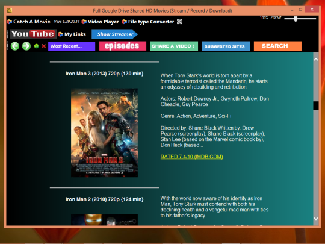This screenshot has height=244, width=325.
Task: Click the 100% ZOOM label
Action: pos(270,18)
